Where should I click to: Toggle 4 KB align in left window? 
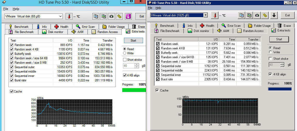coord(125,75)
